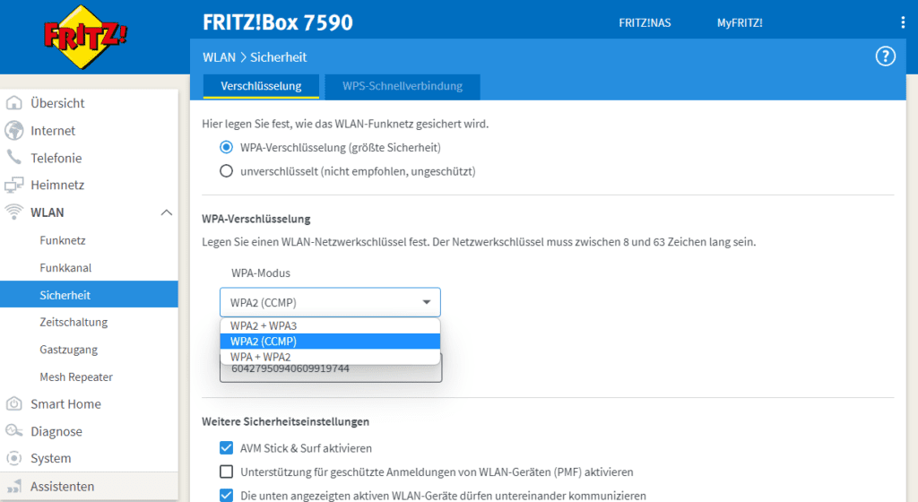This screenshot has height=502, width=918.
Task: Select unverschlüsselt radio option
Action: [x=226, y=171]
